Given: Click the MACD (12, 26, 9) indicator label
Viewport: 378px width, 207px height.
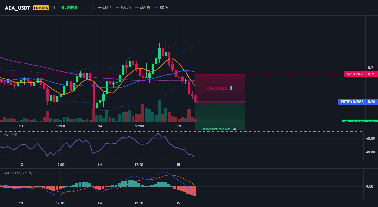Looking at the screenshot, I should [18, 173].
